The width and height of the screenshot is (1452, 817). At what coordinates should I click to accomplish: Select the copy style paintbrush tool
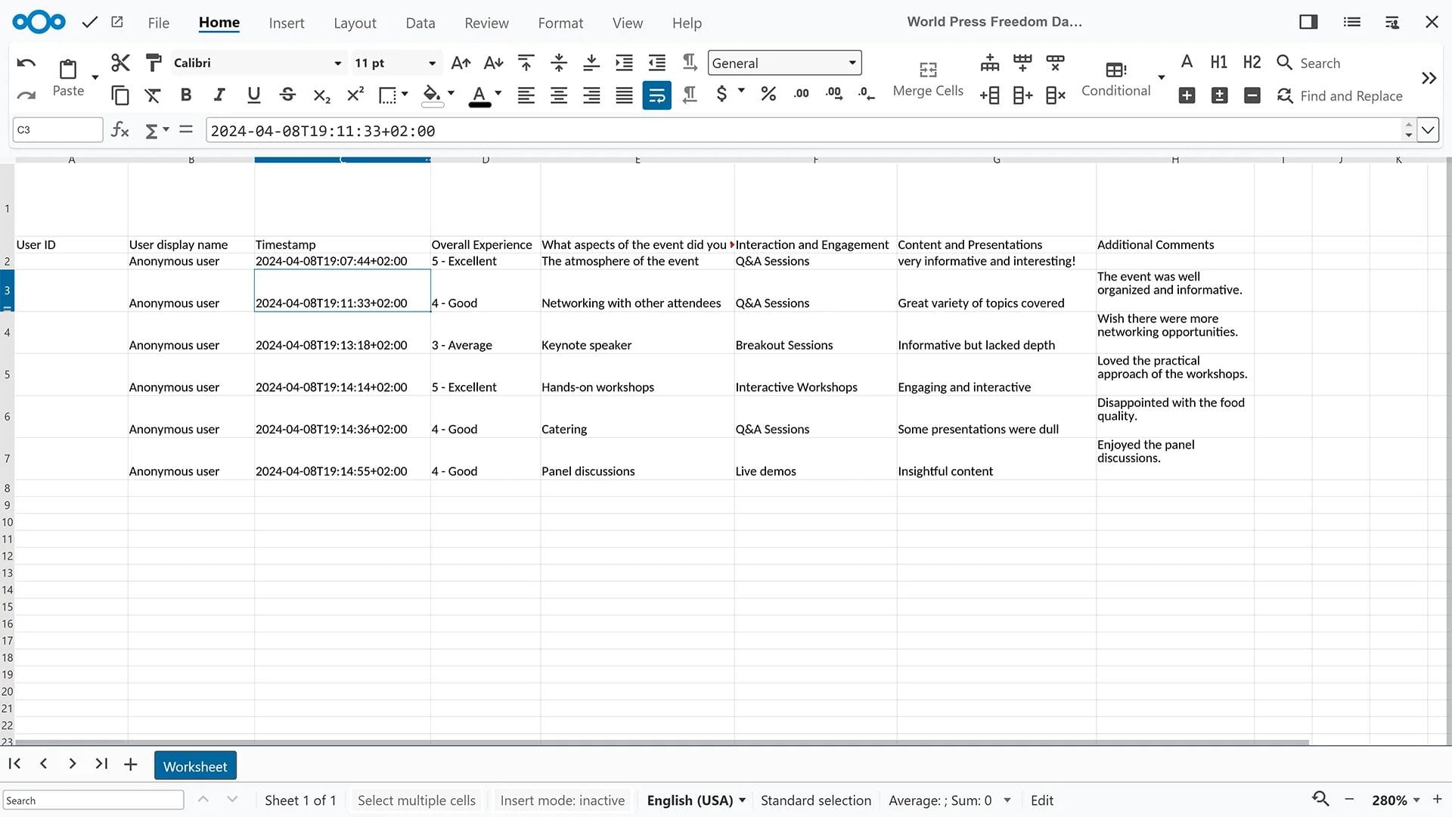154,63
